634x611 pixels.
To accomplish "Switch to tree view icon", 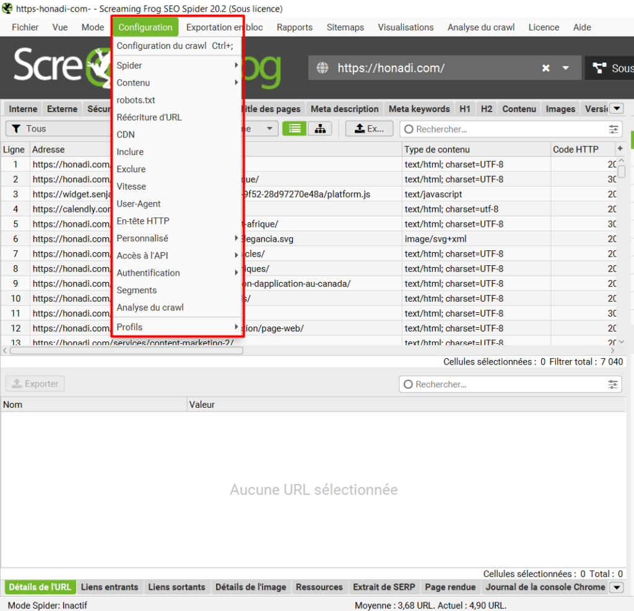I will coord(320,129).
